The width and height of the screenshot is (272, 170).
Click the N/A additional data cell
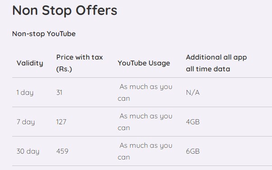(x=193, y=92)
